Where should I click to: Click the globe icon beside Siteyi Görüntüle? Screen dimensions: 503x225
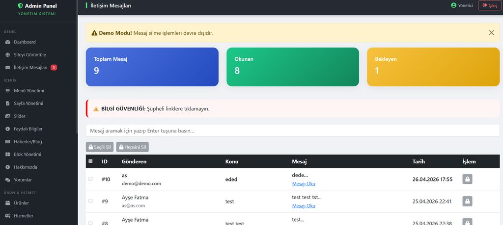(8, 55)
